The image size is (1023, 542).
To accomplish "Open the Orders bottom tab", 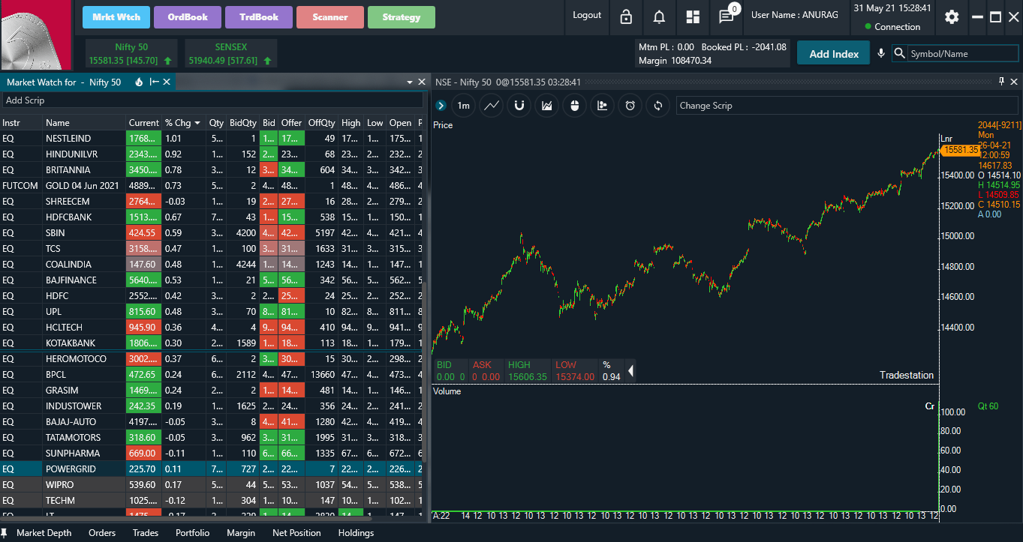I will tap(102, 533).
